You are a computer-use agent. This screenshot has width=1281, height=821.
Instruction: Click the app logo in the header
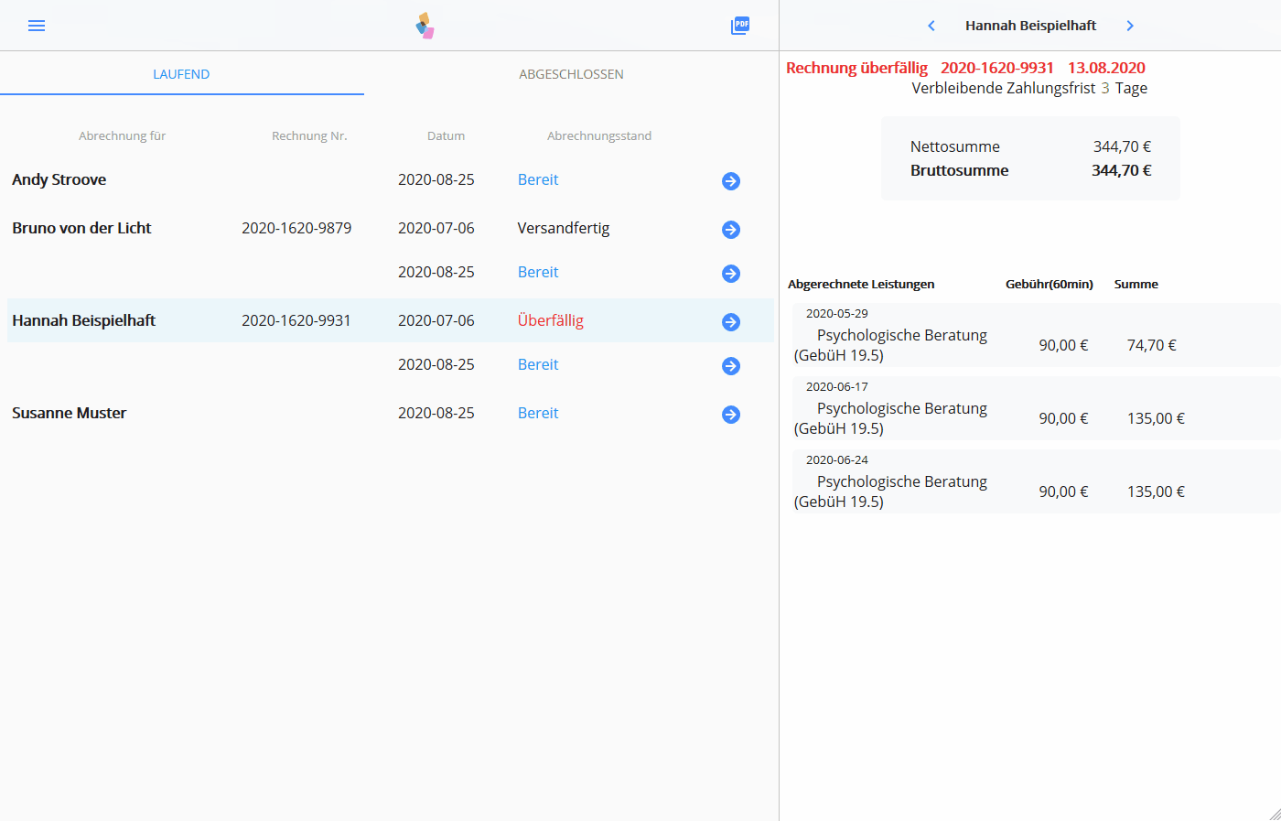point(425,26)
